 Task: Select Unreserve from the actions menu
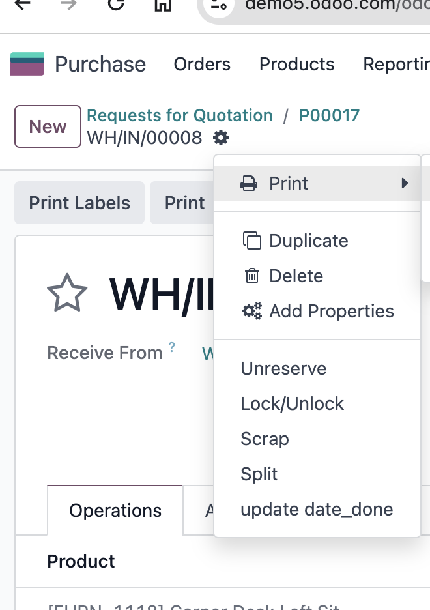(x=283, y=368)
